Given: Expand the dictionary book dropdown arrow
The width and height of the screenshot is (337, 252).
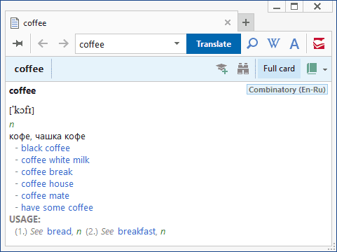Looking at the screenshot, I should [x=325, y=69].
